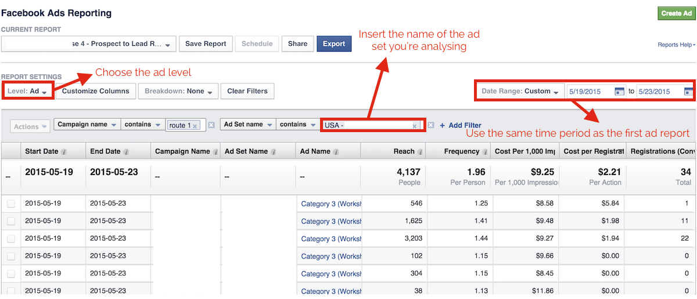Tick the checkbox for the 304 reach row
Screen dimensions: 697x299
pyautogui.click(x=10, y=274)
